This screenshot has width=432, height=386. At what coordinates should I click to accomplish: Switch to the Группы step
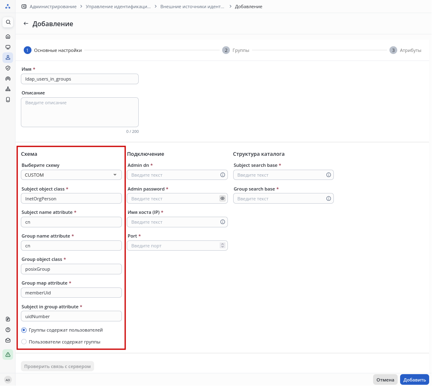tap(236, 50)
